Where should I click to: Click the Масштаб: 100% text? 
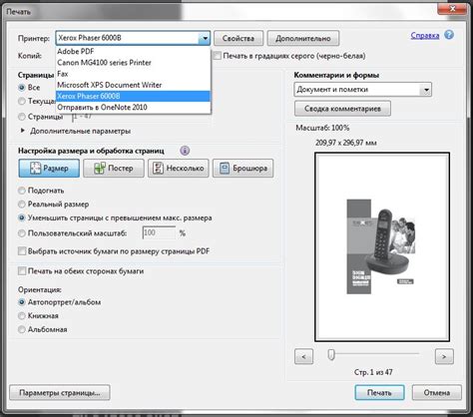(x=322, y=128)
